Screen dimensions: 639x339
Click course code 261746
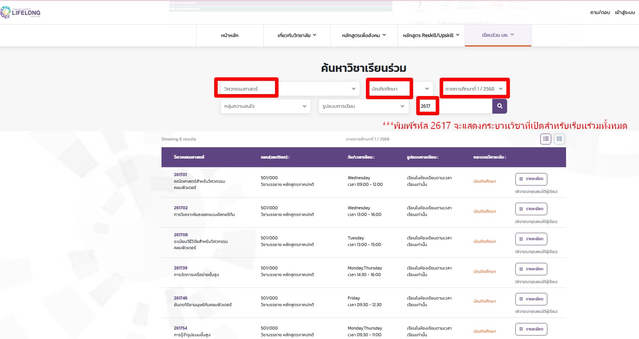181,298
